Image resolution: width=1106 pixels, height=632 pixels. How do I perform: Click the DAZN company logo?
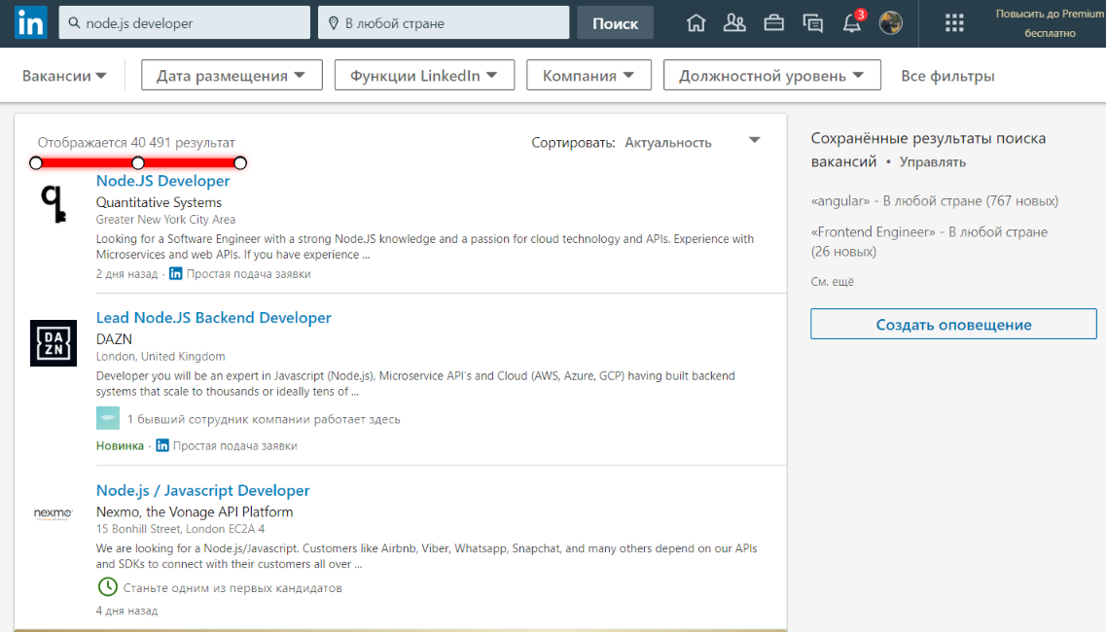[54, 343]
